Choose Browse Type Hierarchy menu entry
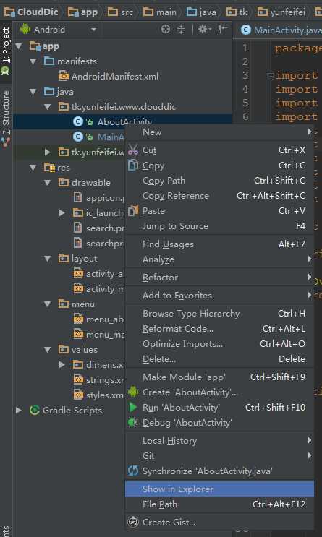Viewport: 322px width, 537px height. click(219, 314)
